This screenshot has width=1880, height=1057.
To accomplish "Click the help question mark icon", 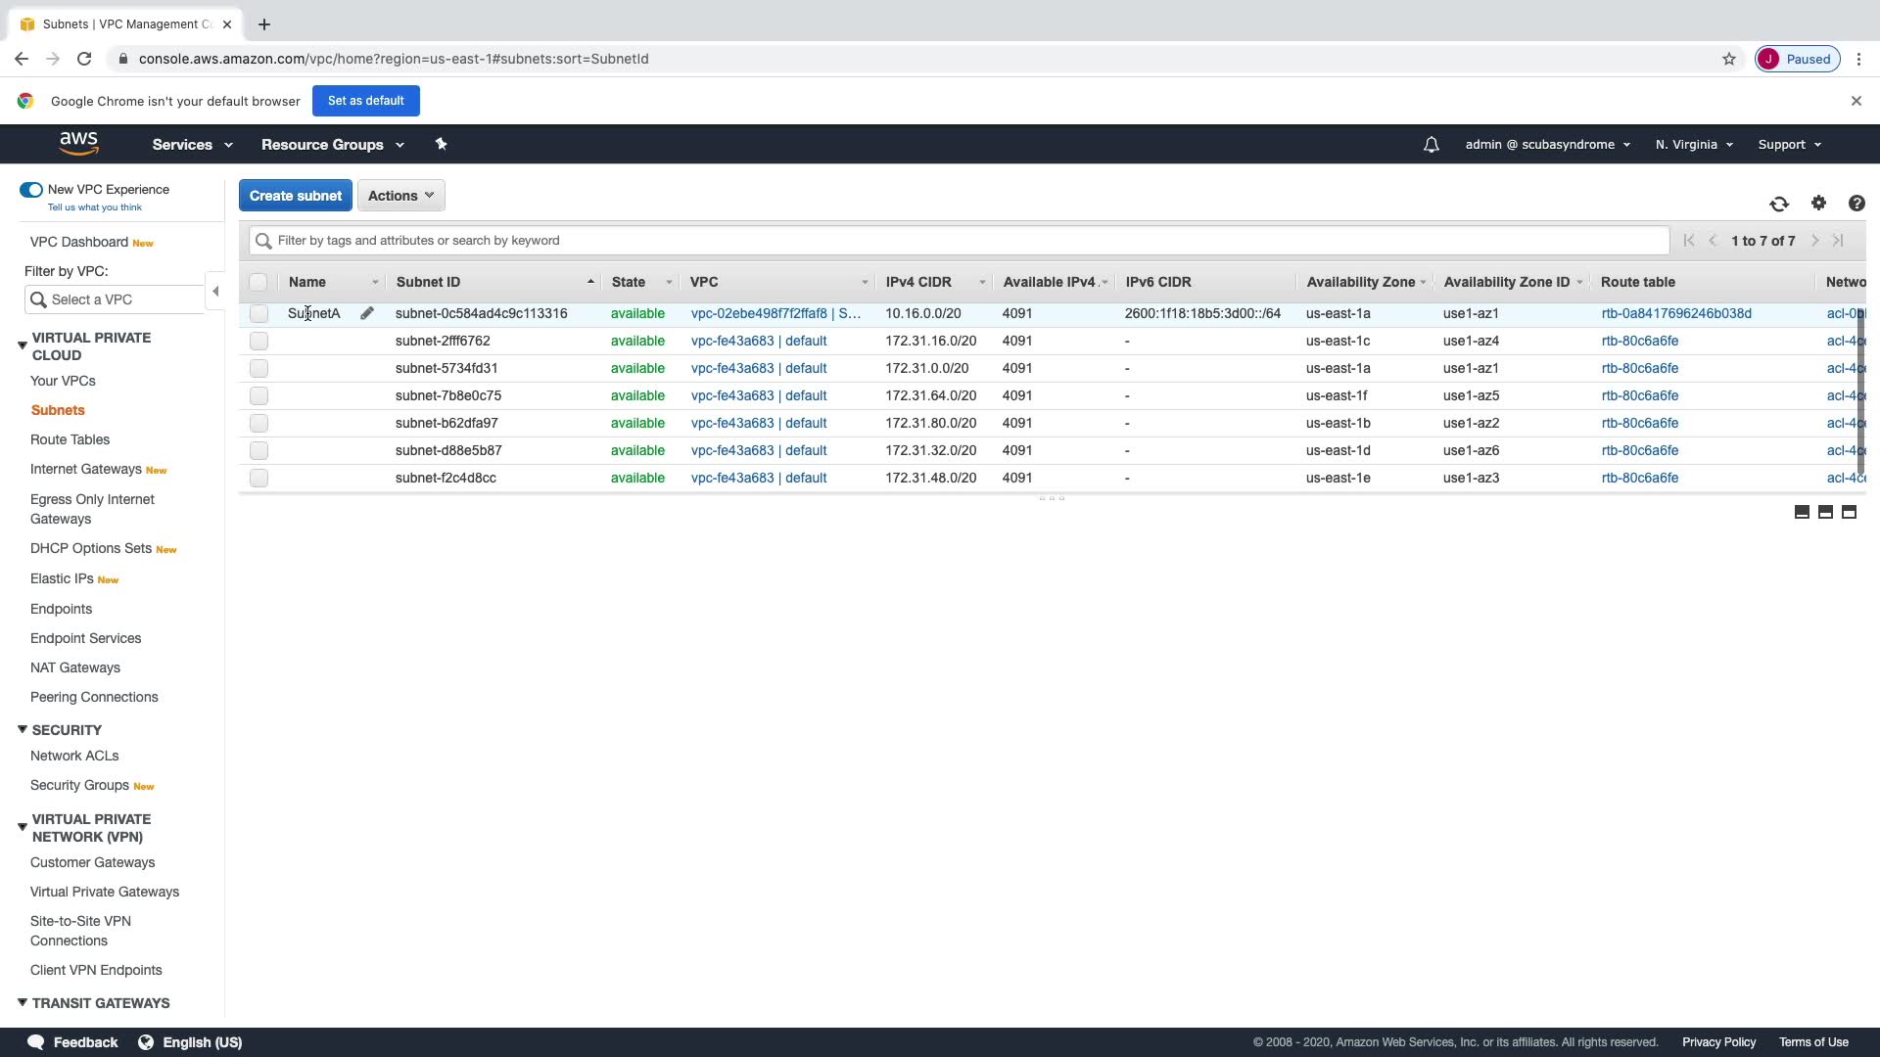I will 1856,204.
